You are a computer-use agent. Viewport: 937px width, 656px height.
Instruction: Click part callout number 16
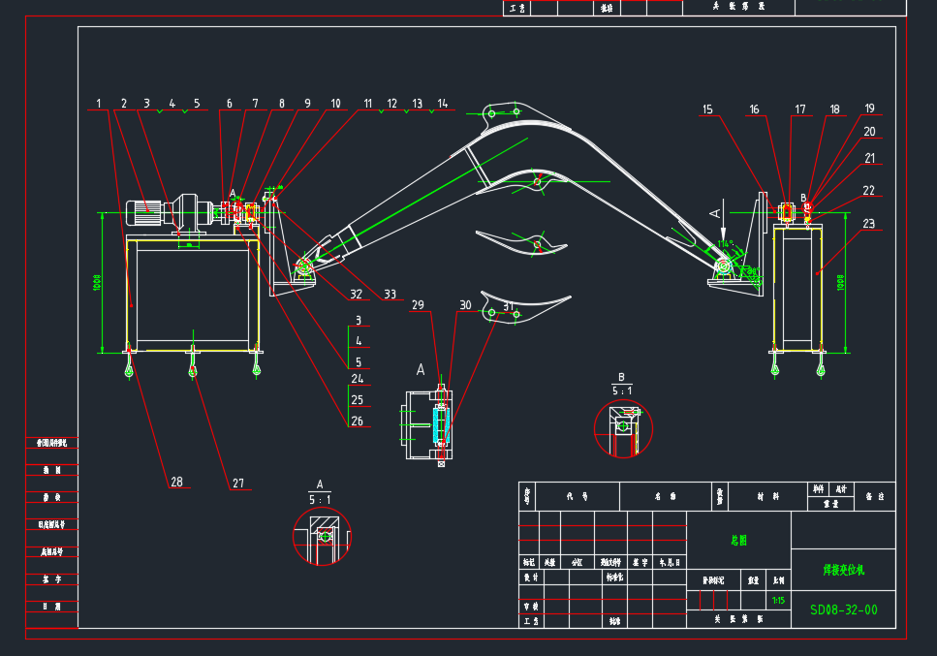[754, 109]
